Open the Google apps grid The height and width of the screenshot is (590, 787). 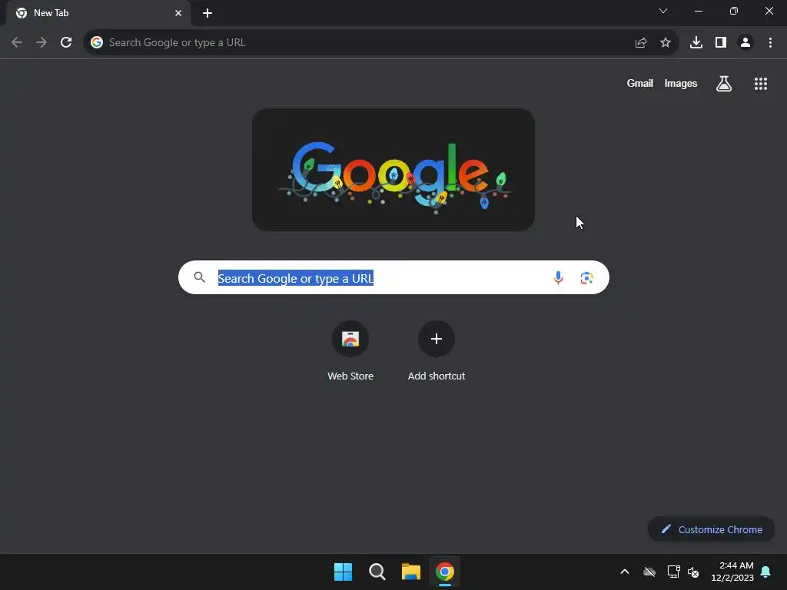761,84
